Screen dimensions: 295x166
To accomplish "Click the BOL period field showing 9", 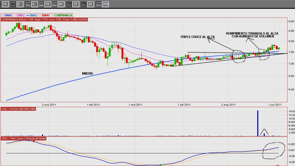I will tap(20, 4).
